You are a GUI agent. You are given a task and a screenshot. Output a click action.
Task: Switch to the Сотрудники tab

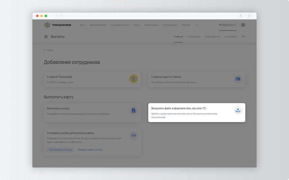(x=194, y=37)
